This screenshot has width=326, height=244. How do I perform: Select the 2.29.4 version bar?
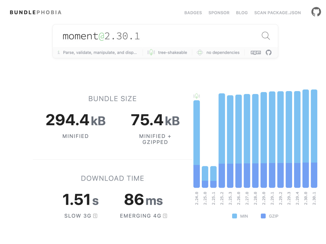coord(297,140)
